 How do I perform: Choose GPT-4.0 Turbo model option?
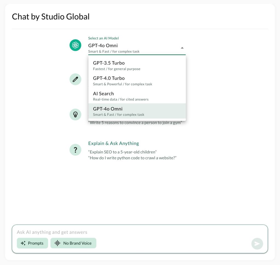pos(137,81)
